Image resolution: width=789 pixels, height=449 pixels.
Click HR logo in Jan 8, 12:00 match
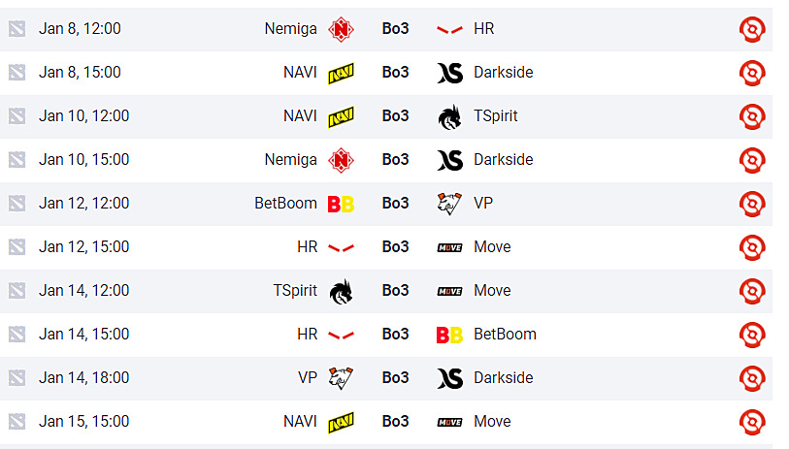(449, 29)
